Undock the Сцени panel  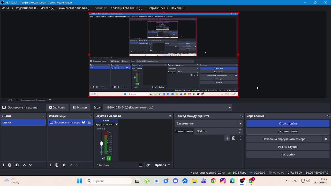[44, 116]
